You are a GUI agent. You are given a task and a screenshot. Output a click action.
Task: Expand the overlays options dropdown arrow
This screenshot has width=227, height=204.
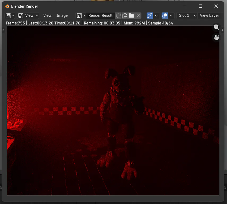pyautogui.click(x=171, y=15)
